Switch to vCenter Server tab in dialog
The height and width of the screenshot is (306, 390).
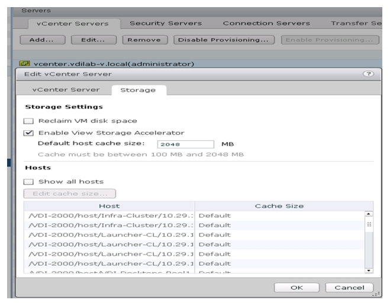tap(66, 90)
